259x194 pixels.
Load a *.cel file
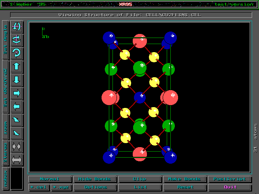point(38,187)
